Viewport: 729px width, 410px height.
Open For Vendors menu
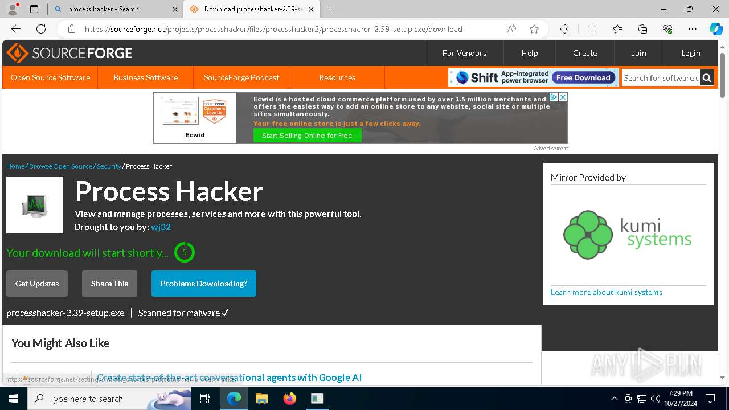pos(464,53)
